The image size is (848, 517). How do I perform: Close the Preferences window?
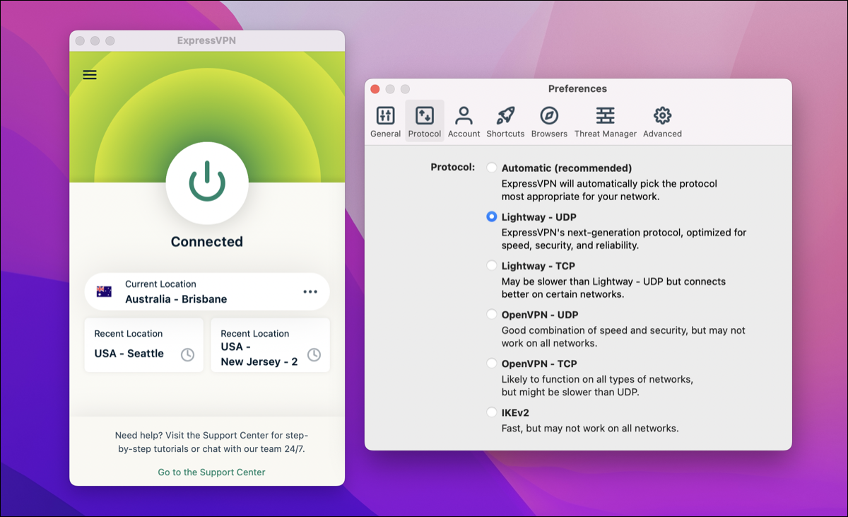375,89
